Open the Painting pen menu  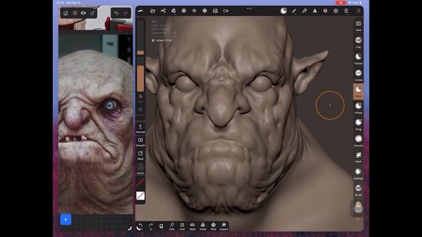pyautogui.click(x=305, y=11)
